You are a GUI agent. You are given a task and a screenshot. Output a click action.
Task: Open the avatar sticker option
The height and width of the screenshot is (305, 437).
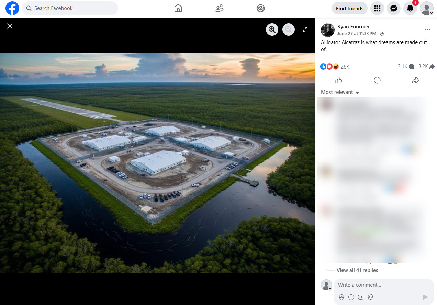(x=341, y=297)
